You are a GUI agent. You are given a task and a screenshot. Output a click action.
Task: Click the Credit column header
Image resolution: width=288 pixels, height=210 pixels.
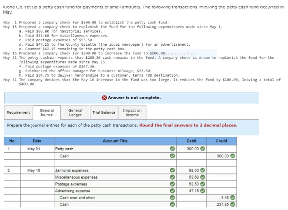click(221, 141)
